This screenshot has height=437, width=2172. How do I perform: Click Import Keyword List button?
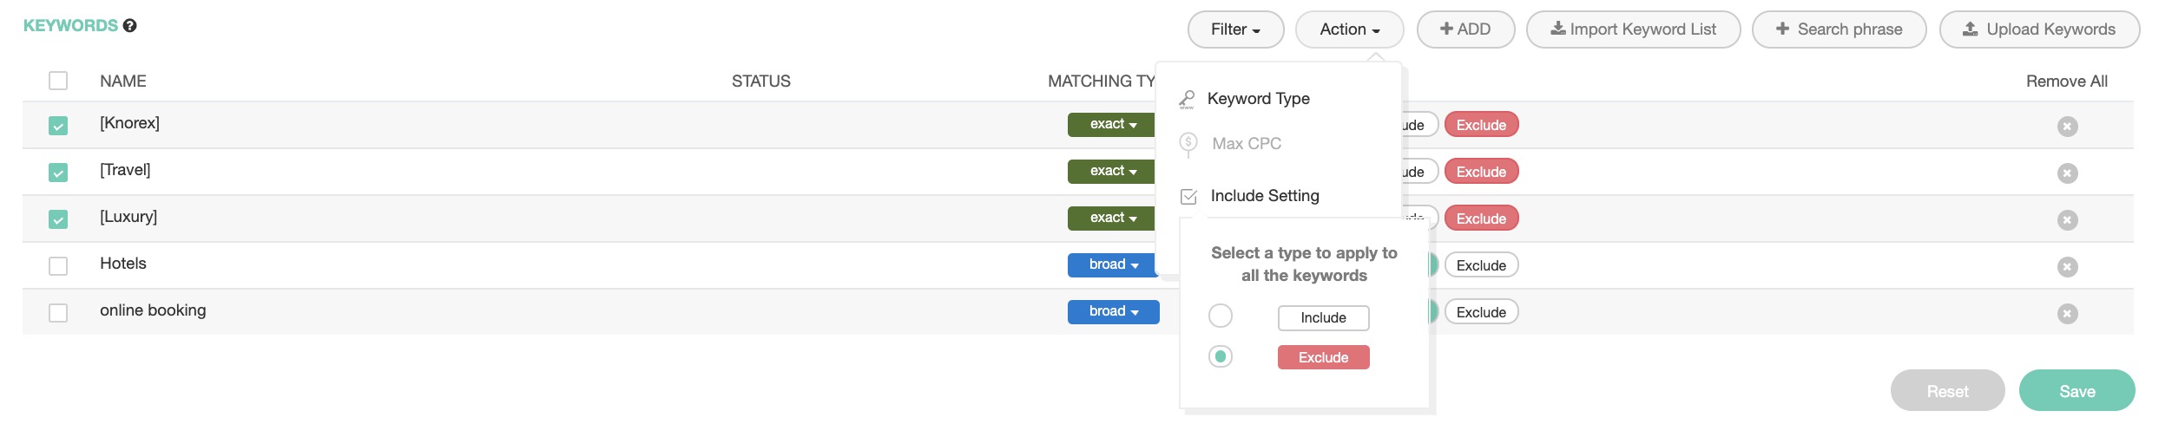[x=1632, y=29]
